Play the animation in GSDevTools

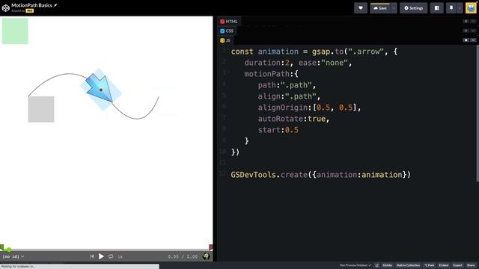pos(101,256)
